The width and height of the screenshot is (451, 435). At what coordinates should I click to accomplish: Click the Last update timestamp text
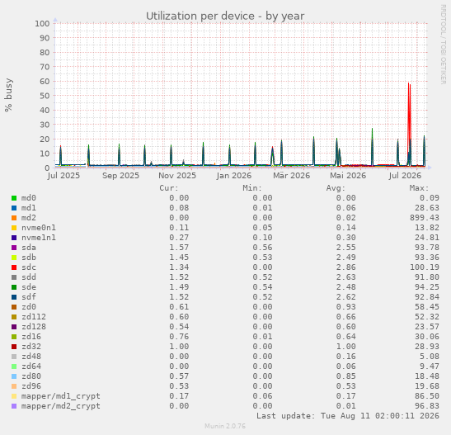click(348, 416)
